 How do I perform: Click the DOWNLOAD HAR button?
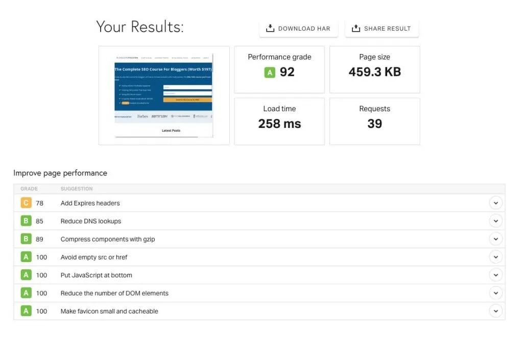tap(298, 29)
